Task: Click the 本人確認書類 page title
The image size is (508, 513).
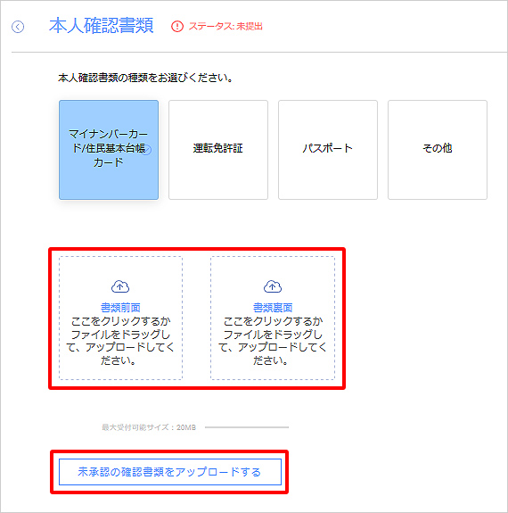Action: point(101,26)
